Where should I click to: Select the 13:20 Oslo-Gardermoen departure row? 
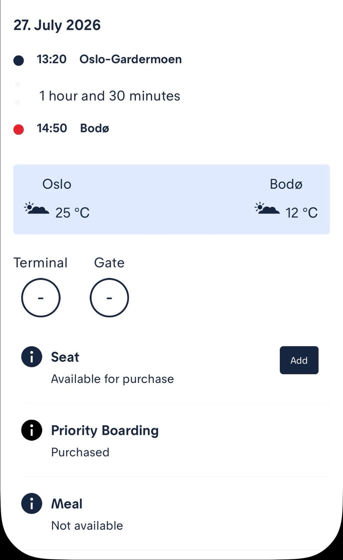click(x=98, y=59)
